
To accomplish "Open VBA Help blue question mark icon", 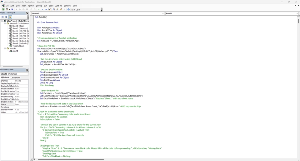I will click(68, 9).
